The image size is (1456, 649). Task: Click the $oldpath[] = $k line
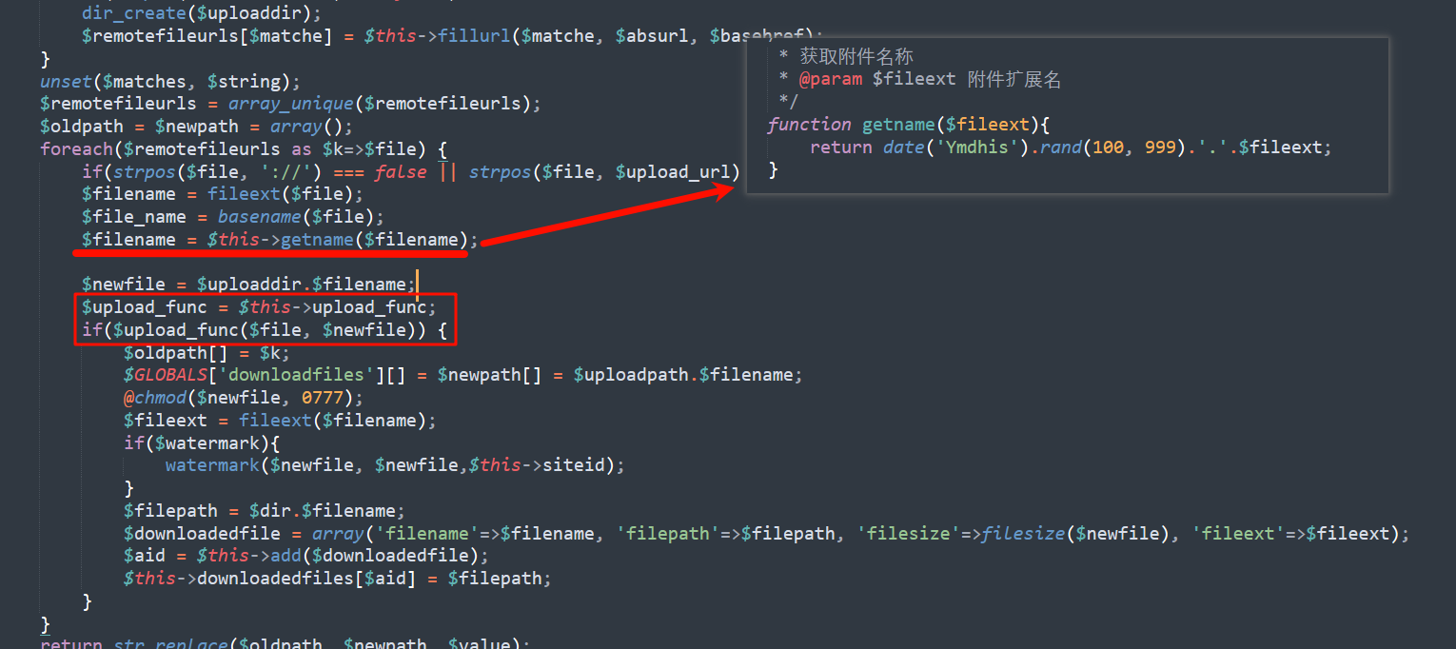[x=207, y=352]
